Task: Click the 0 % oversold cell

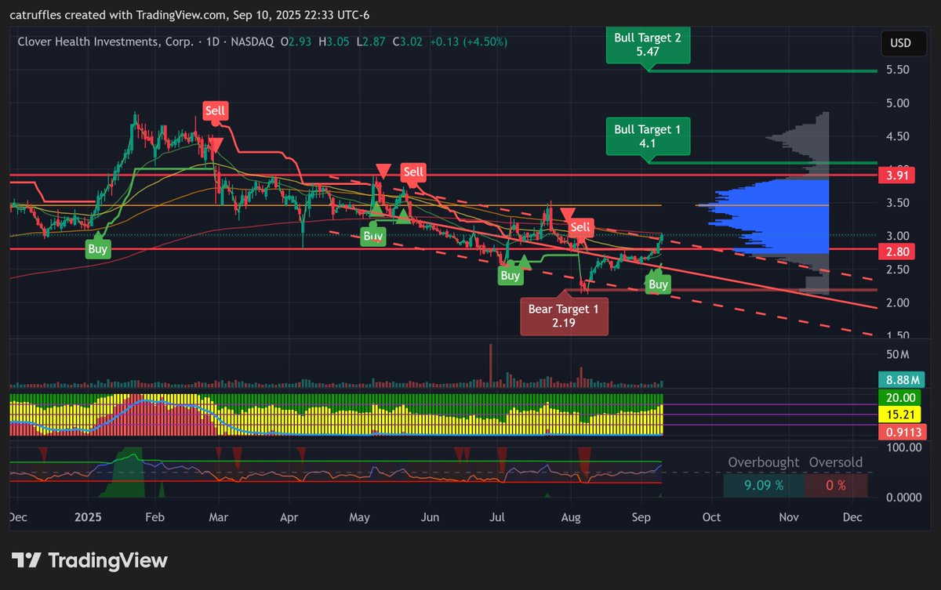Action: (836, 485)
